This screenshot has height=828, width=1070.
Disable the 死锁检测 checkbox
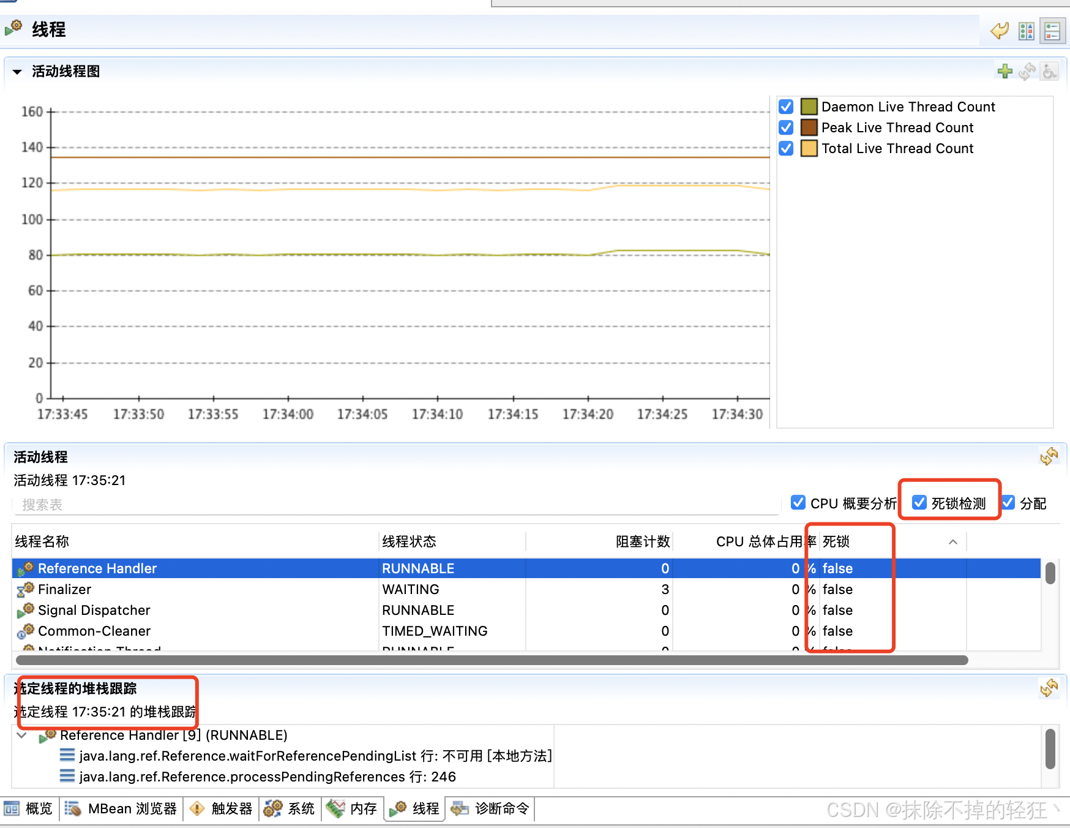[919, 503]
